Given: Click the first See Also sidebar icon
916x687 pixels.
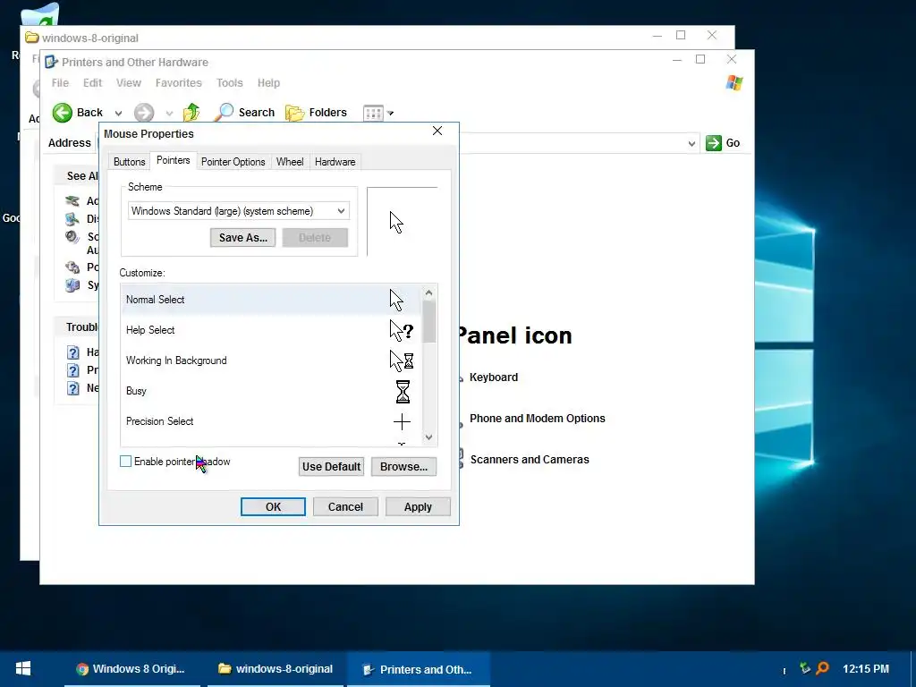Looking at the screenshot, I should click(72, 201).
